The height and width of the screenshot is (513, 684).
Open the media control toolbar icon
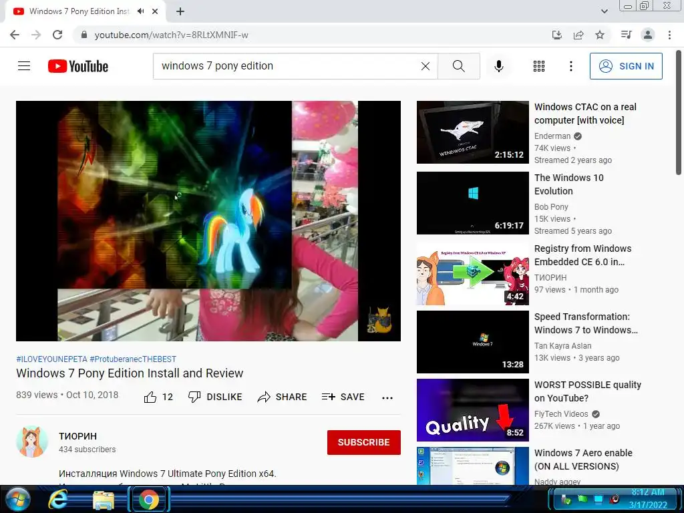pos(627,35)
